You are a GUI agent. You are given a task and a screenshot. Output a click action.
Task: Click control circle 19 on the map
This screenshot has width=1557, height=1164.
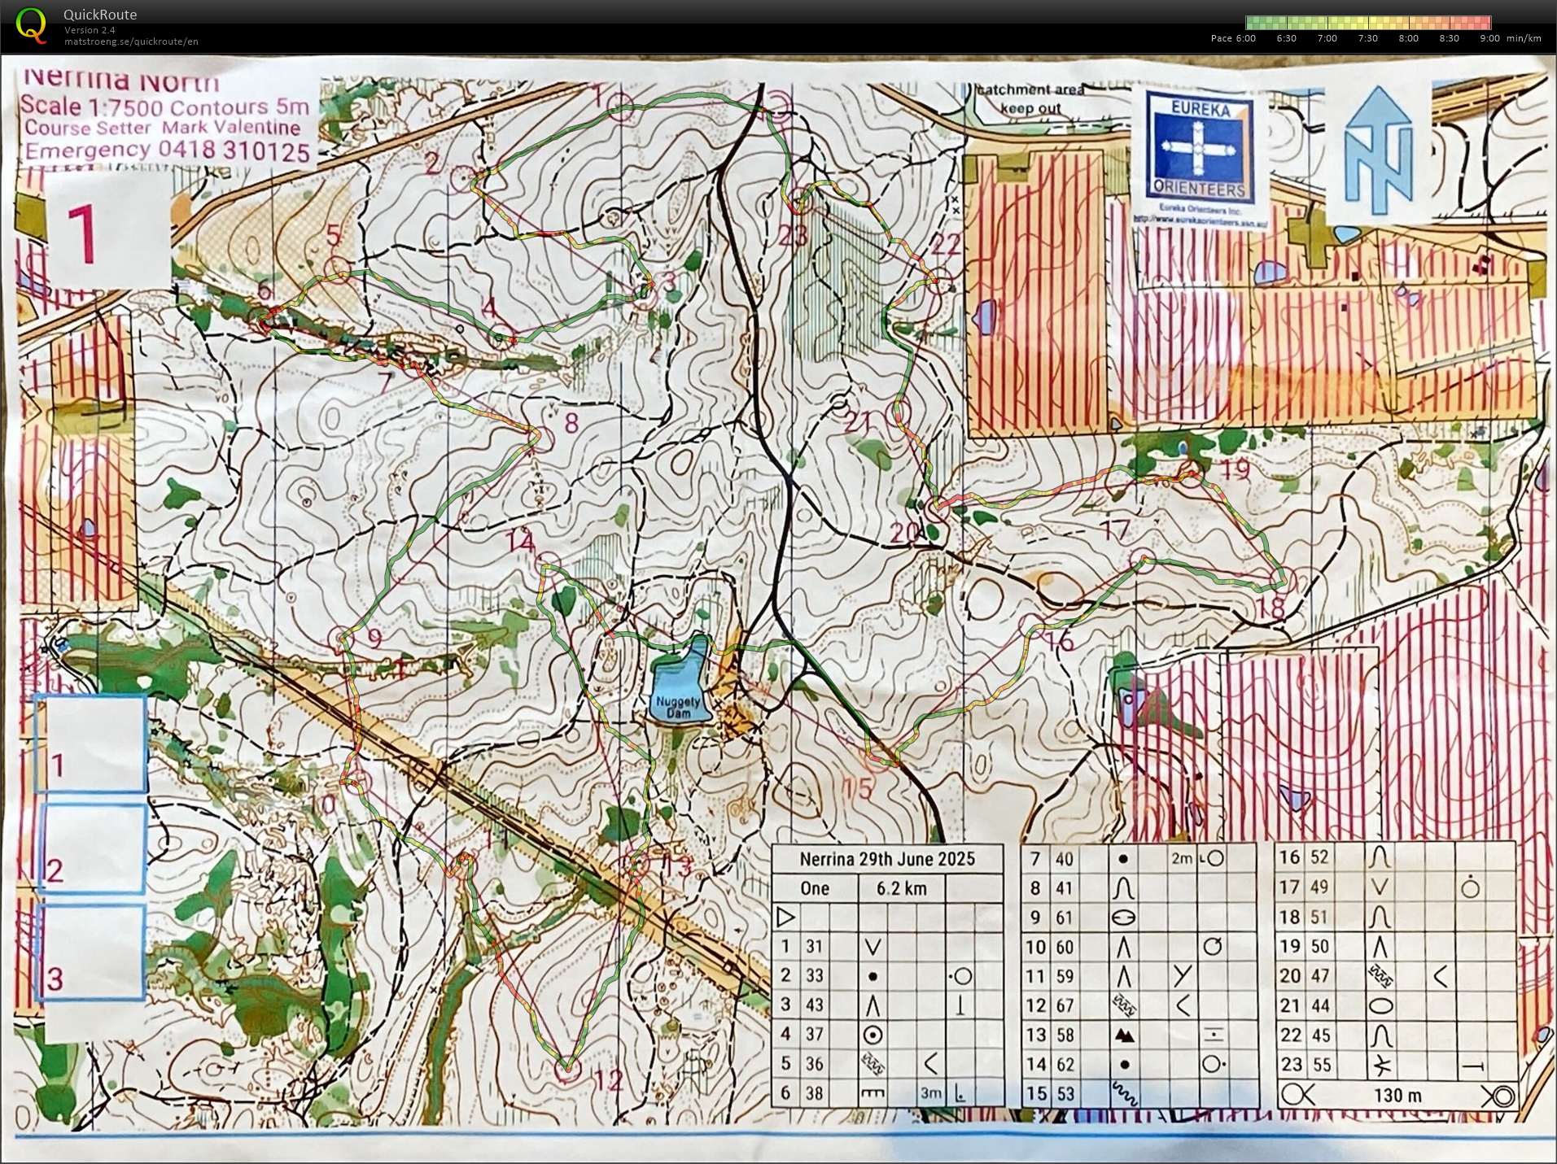click(1192, 474)
